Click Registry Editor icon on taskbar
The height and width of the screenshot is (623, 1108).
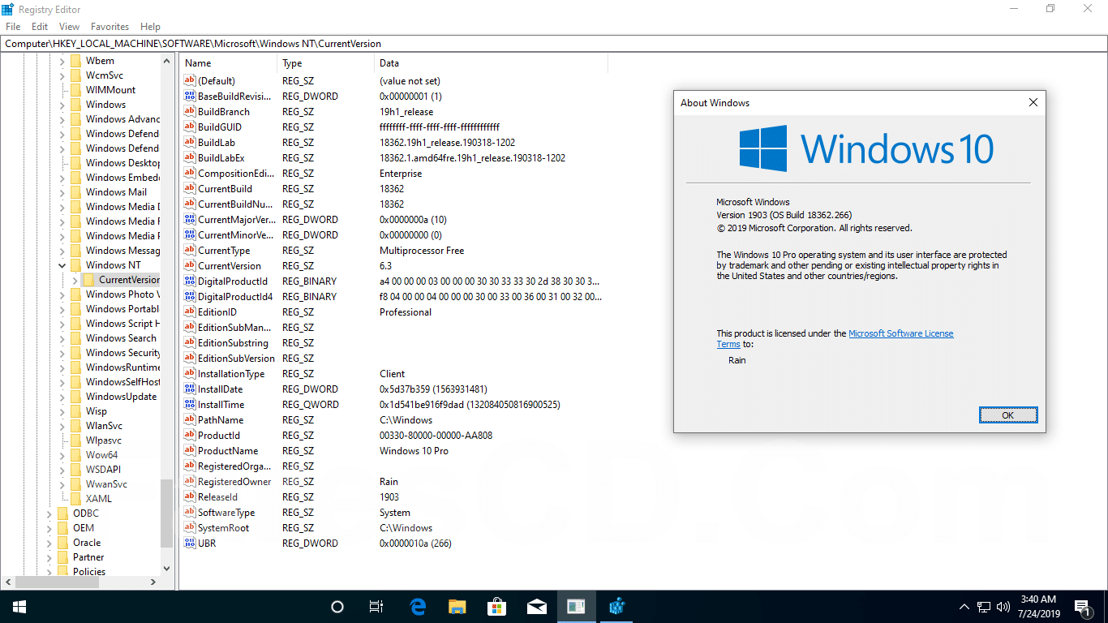tap(616, 607)
